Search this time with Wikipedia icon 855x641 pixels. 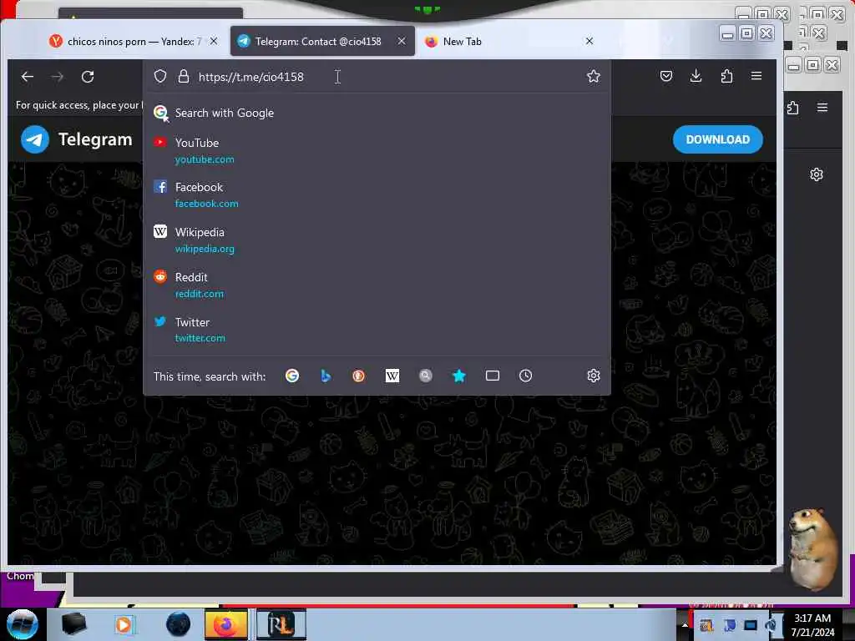pyautogui.click(x=392, y=376)
